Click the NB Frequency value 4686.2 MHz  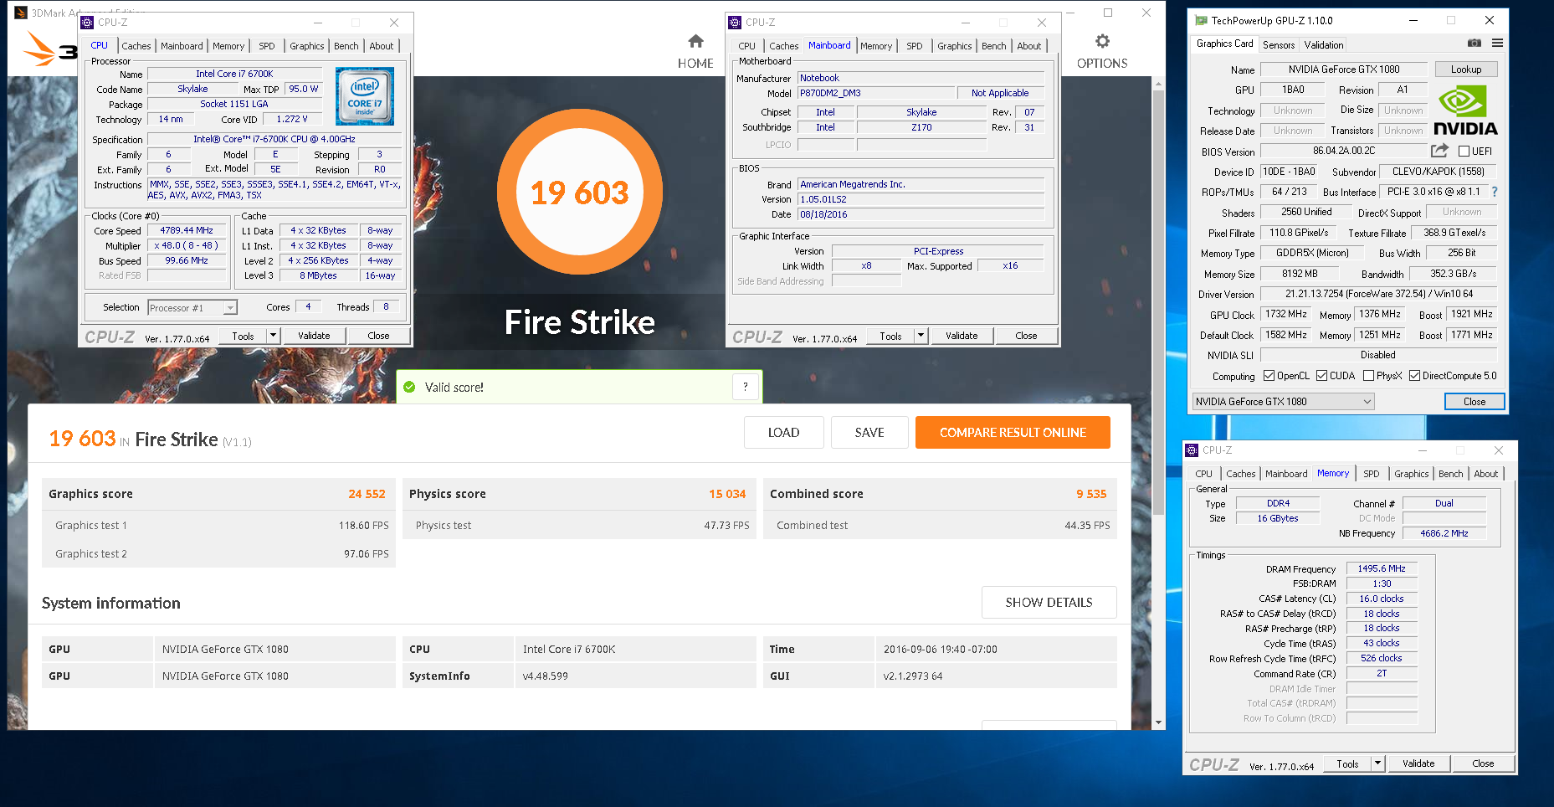(x=1444, y=533)
